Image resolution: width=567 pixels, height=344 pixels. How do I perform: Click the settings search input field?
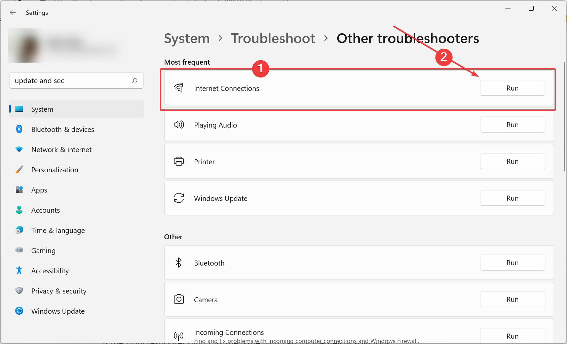71,81
